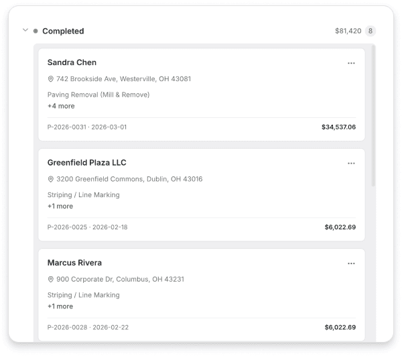The image size is (402, 356).
Task: Open the Marcus Rivera proposal
Action: pos(202,295)
